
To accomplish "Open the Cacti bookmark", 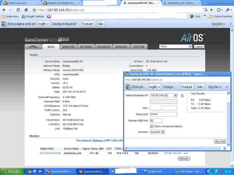I will click(195, 16).
